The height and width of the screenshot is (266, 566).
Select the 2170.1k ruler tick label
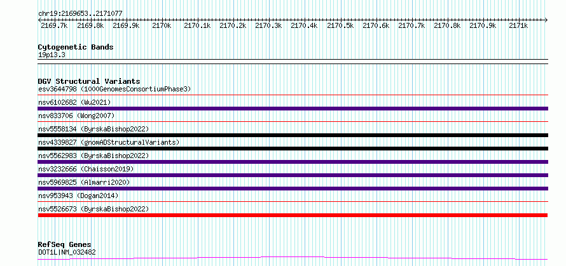(197, 25)
